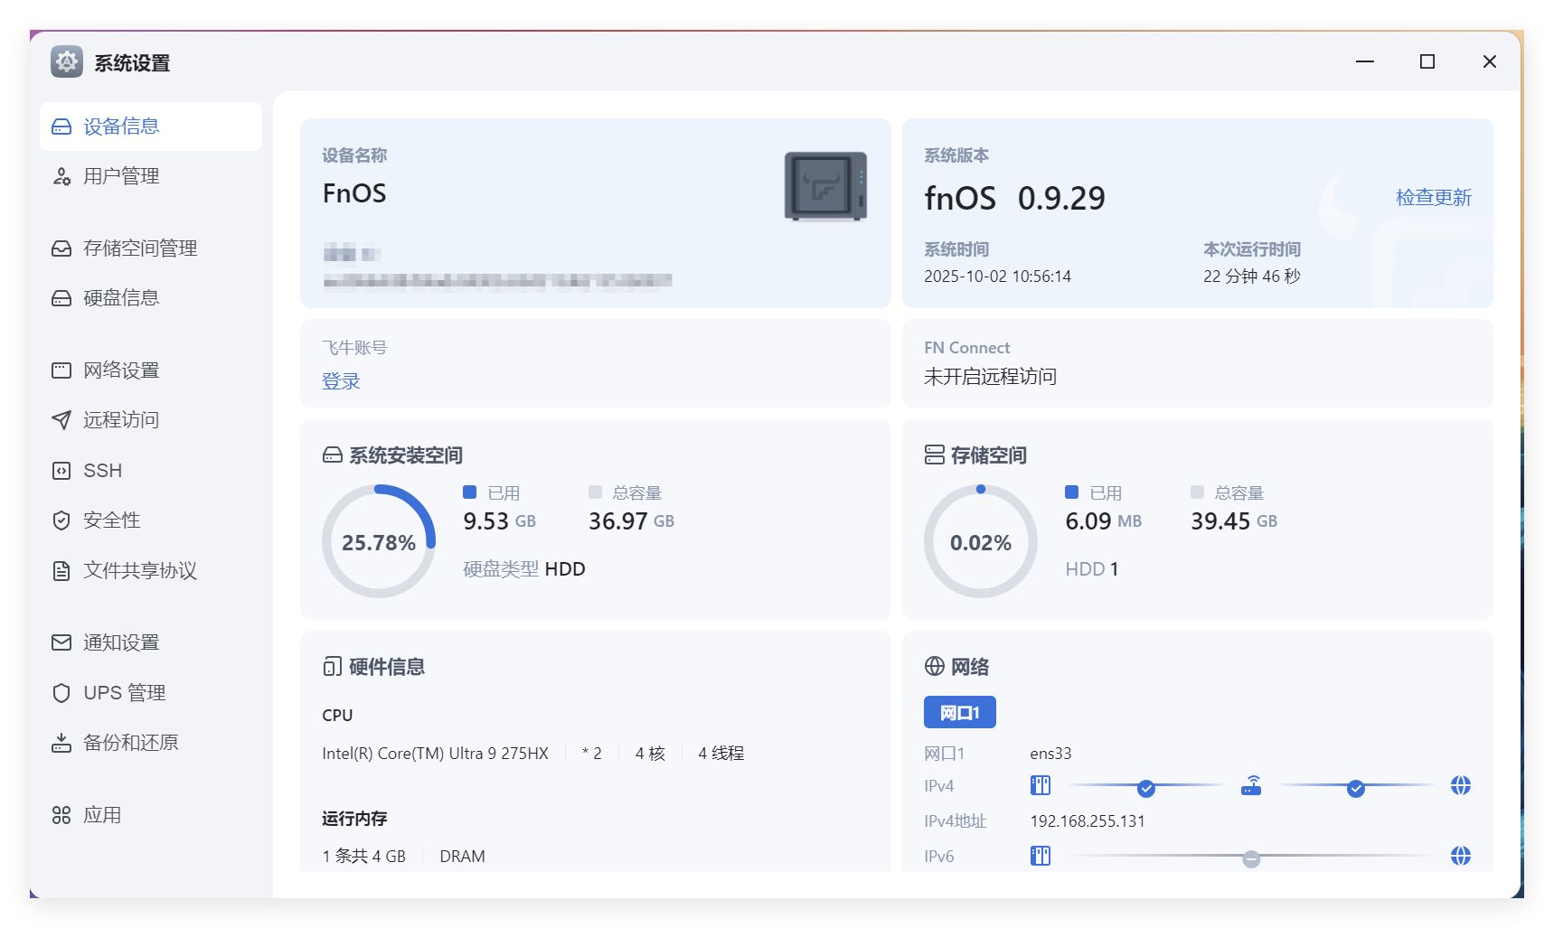Open 文件共享协议 settings
Screen dimensions: 1554x928
pos(151,571)
